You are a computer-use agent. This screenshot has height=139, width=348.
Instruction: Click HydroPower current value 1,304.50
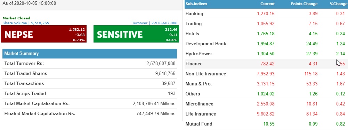266,54
